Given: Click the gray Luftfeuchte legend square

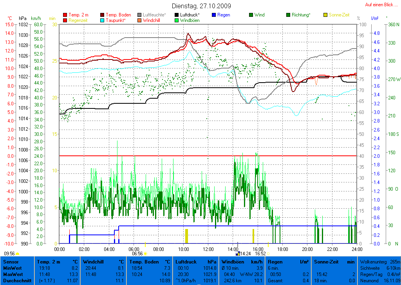Looking at the screenshot, I should [x=139, y=15].
